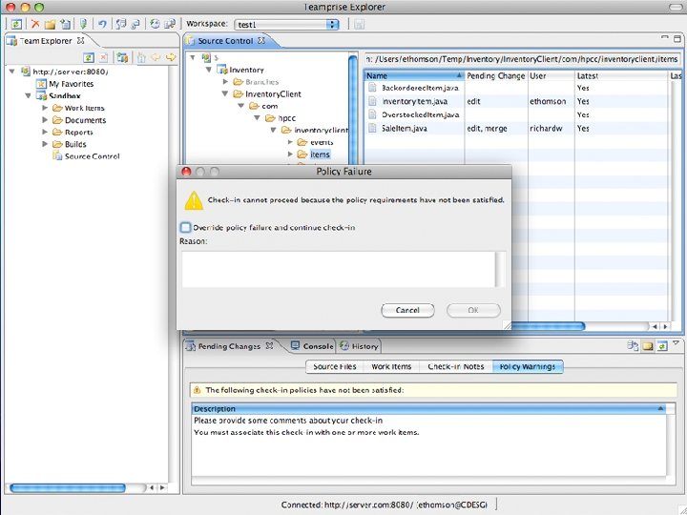This screenshot has width=687, height=515.
Task: Collapse the Sandbox project node
Action: (28, 95)
